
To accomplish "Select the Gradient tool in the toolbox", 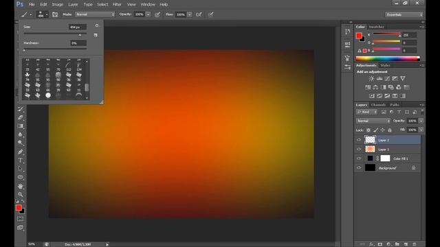I will point(20,126).
